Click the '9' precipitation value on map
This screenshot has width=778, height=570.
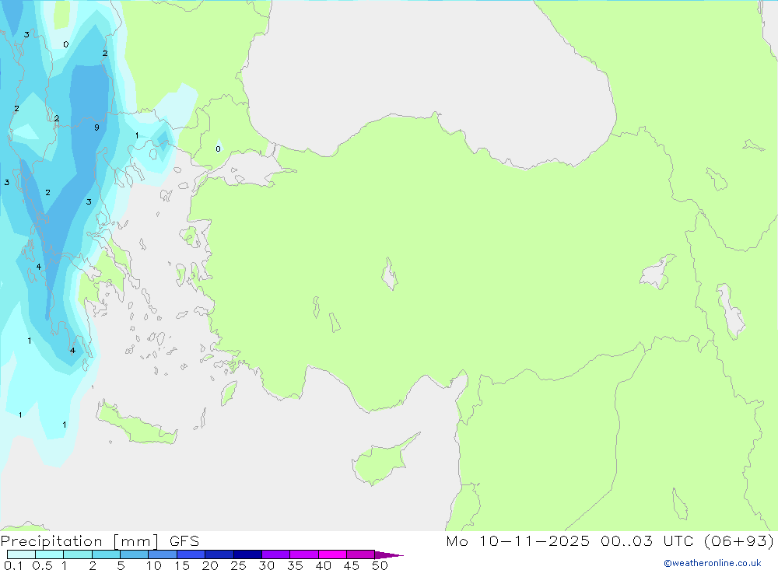click(96, 128)
